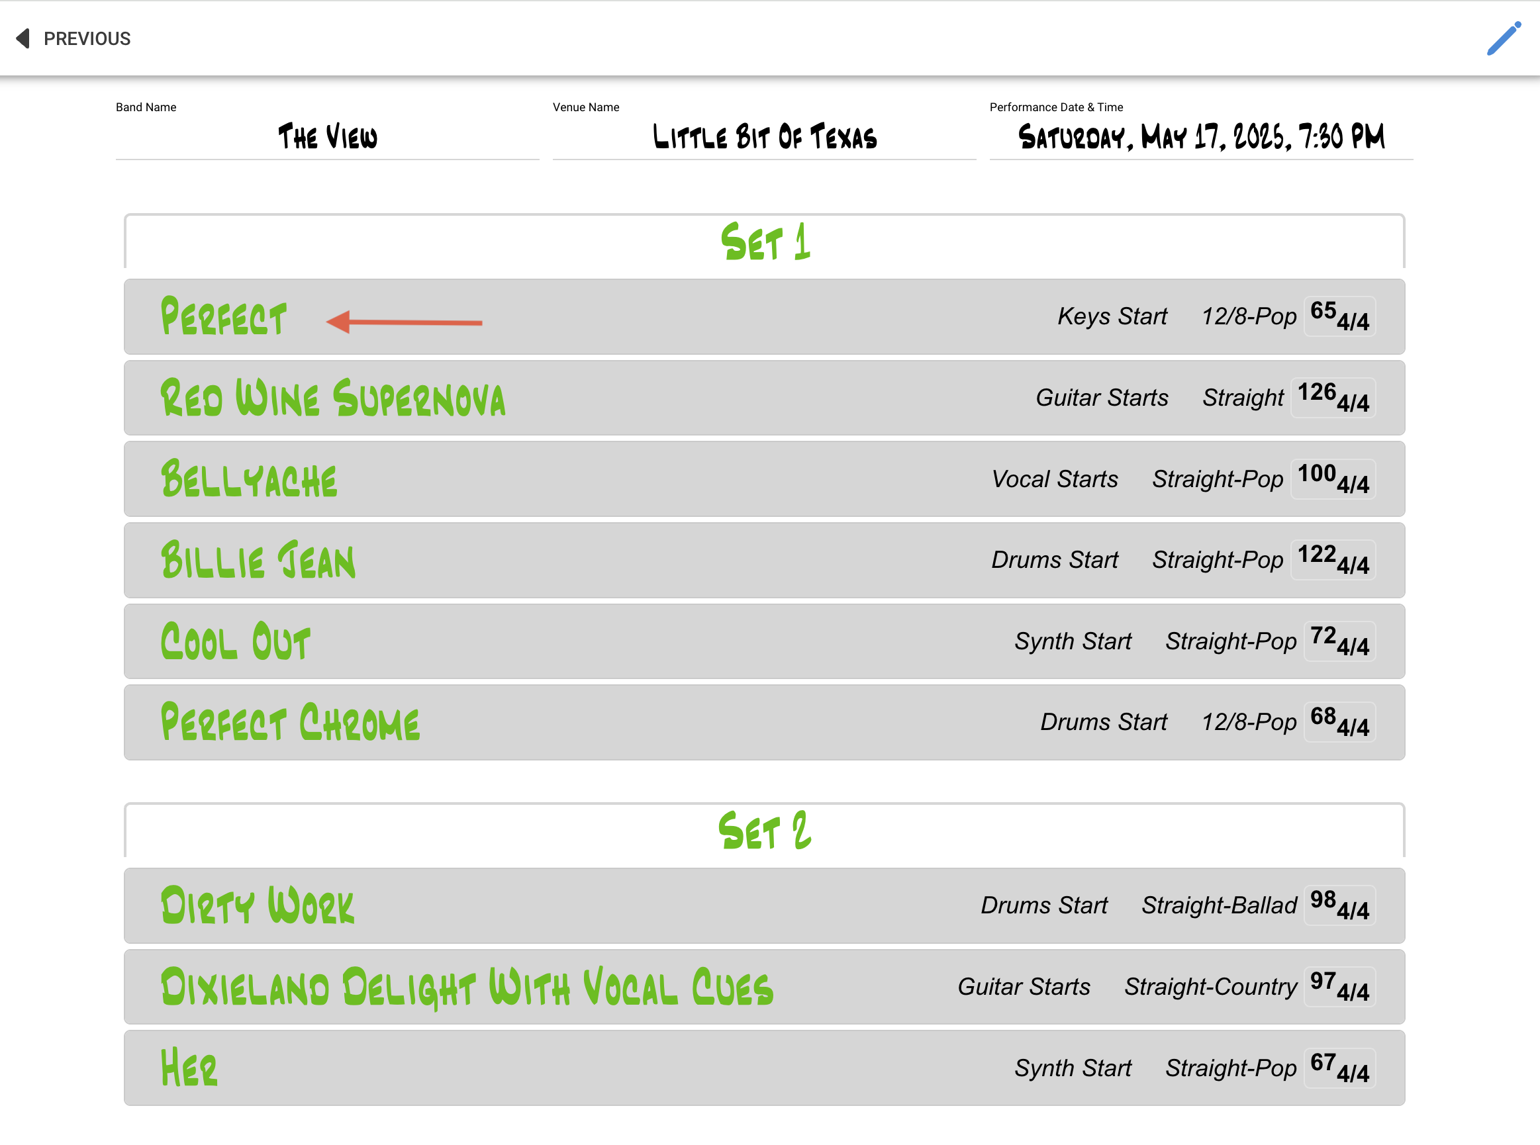The height and width of the screenshot is (1145, 1540).
Task: Click the 4/4 time signature on Bellyache
Action: [x=1353, y=484]
